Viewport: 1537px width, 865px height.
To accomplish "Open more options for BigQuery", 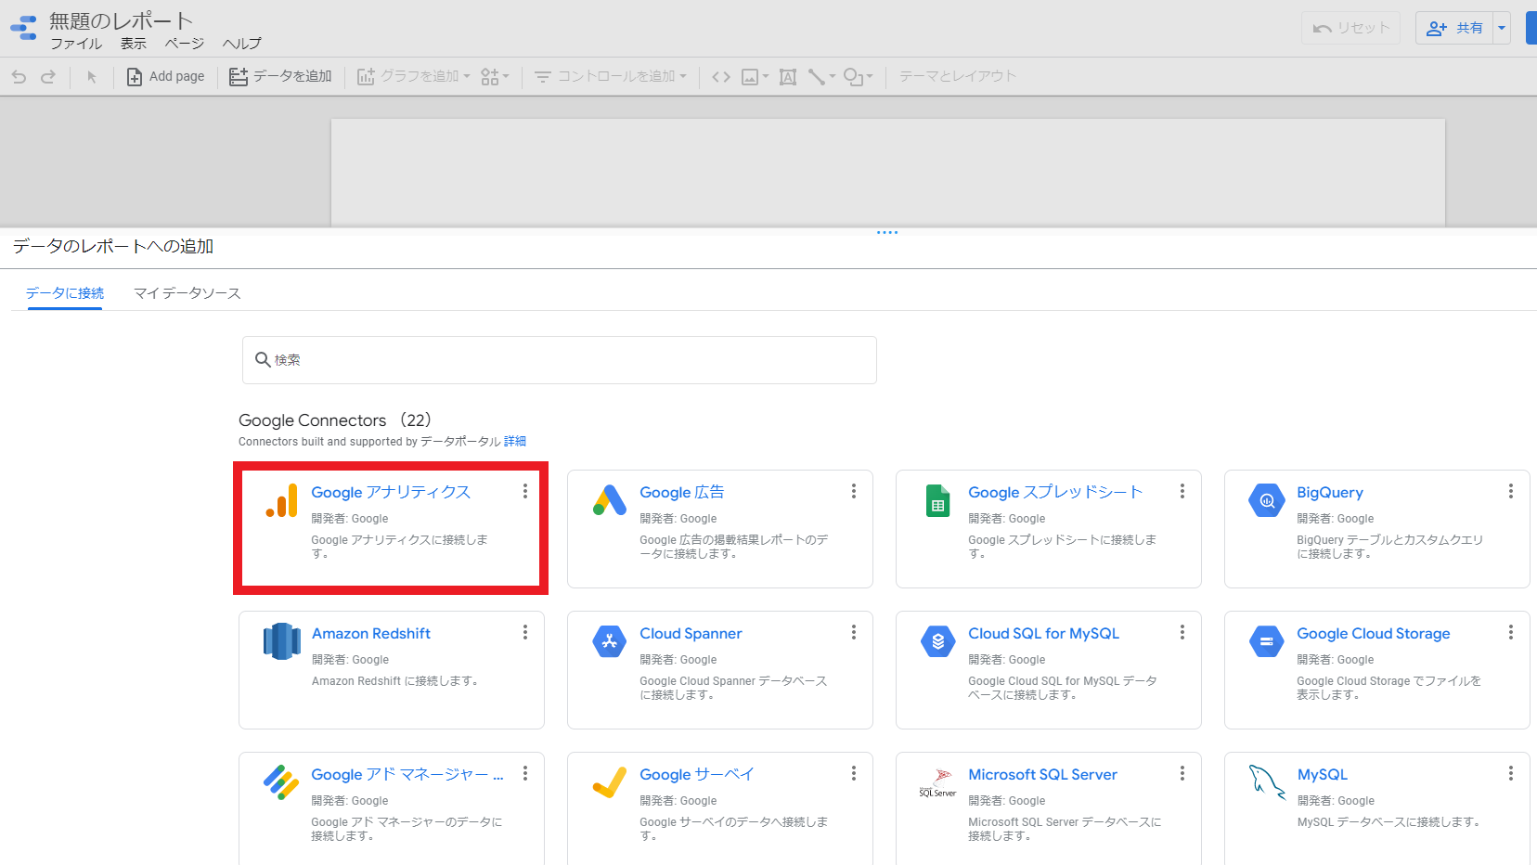I will pos(1511,491).
